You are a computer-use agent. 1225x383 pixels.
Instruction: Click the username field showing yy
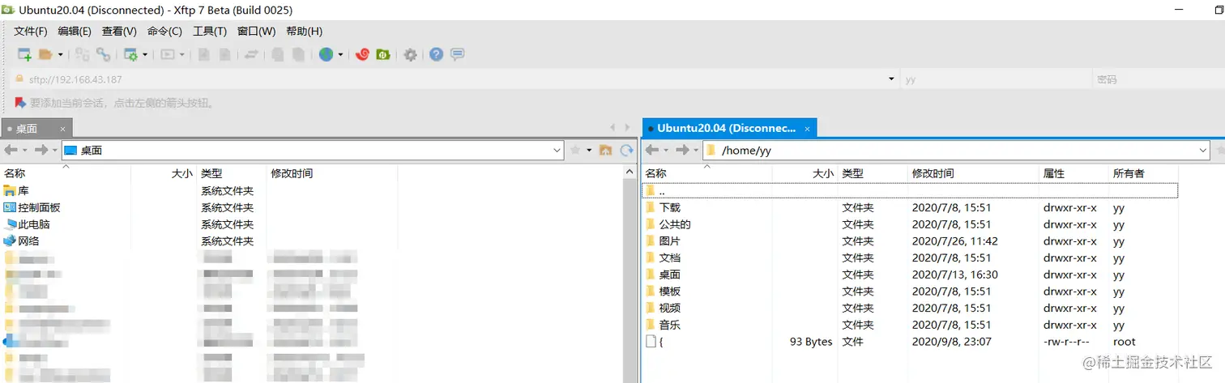(994, 79)
